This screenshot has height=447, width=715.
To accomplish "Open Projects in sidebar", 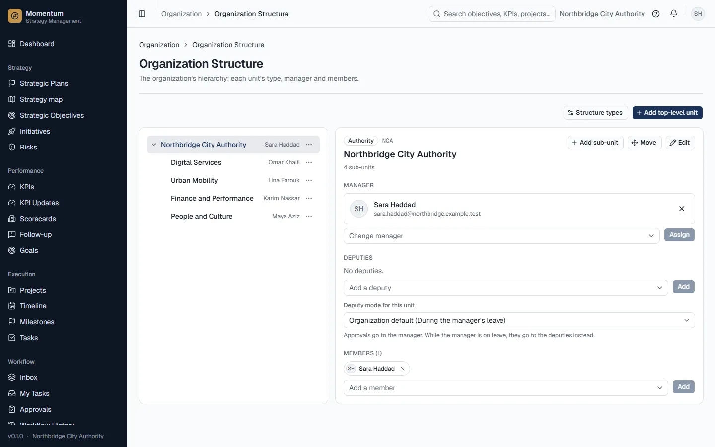I will pos(63,290).
